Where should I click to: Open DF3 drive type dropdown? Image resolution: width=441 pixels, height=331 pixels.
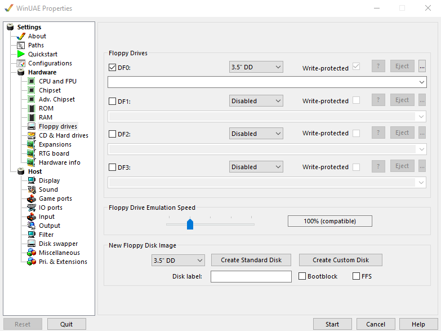(x=256, y=167)
